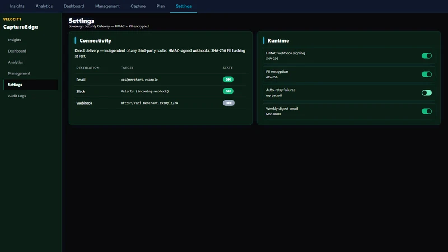Open Dashboard in the sidebar
The image size is (448, 252).
[x=17, y=51]
